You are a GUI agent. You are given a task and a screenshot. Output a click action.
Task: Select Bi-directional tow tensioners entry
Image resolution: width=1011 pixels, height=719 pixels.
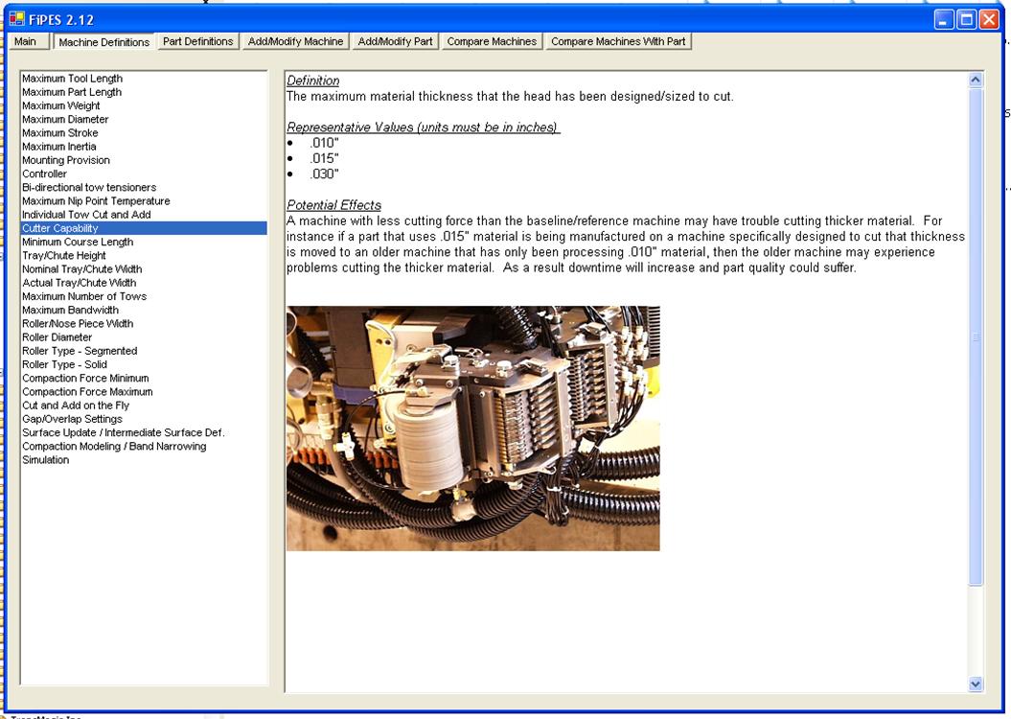(89, 188)
